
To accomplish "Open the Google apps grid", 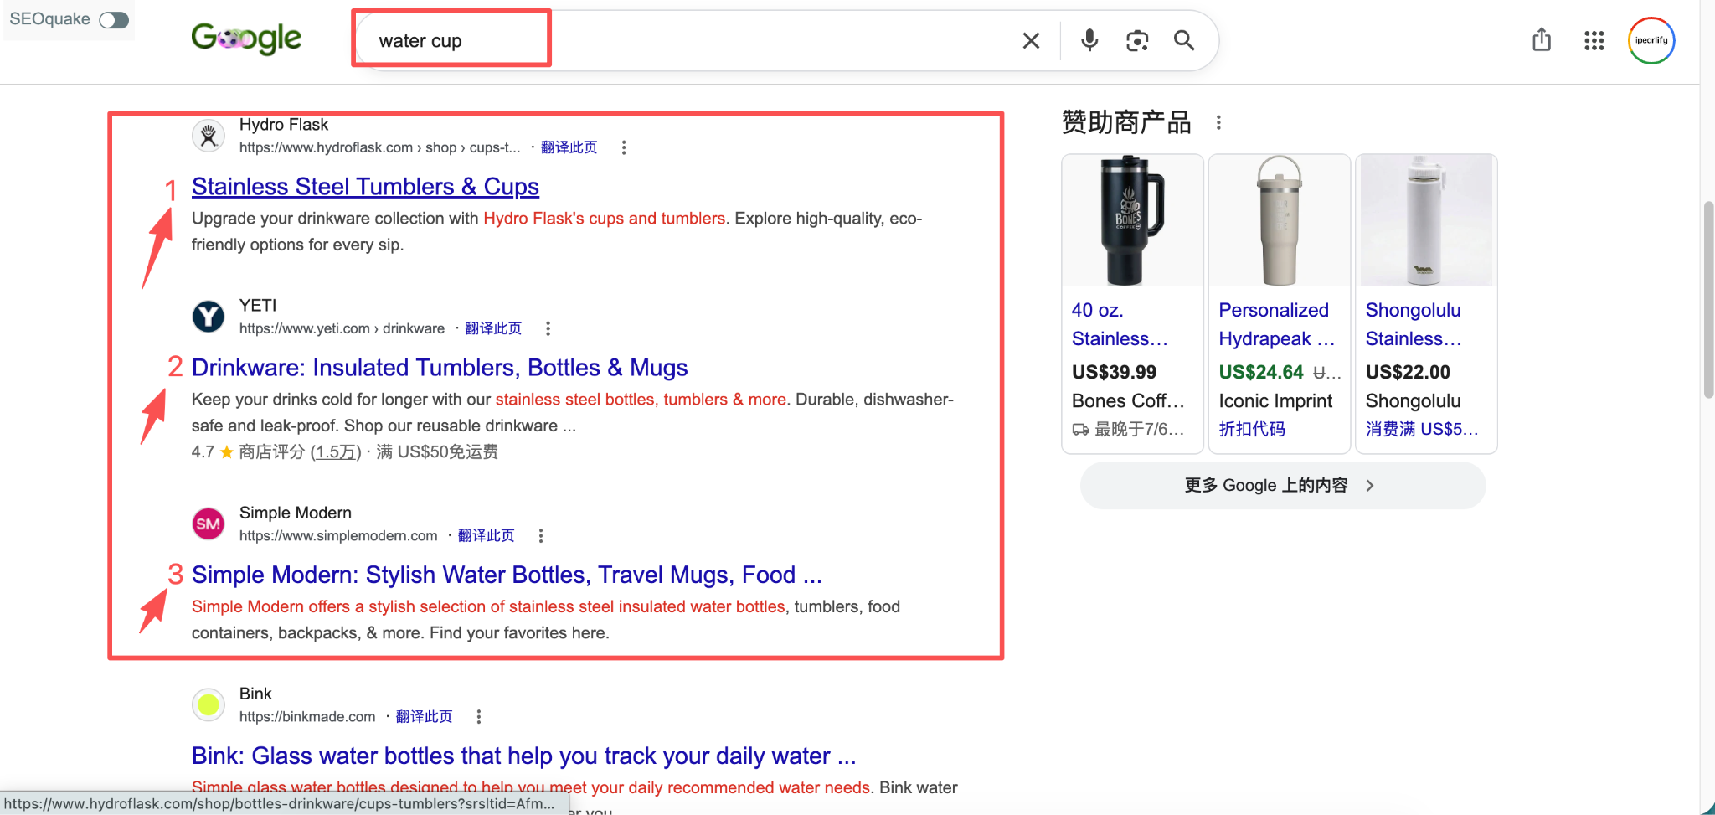I will tap(1594, 40).
